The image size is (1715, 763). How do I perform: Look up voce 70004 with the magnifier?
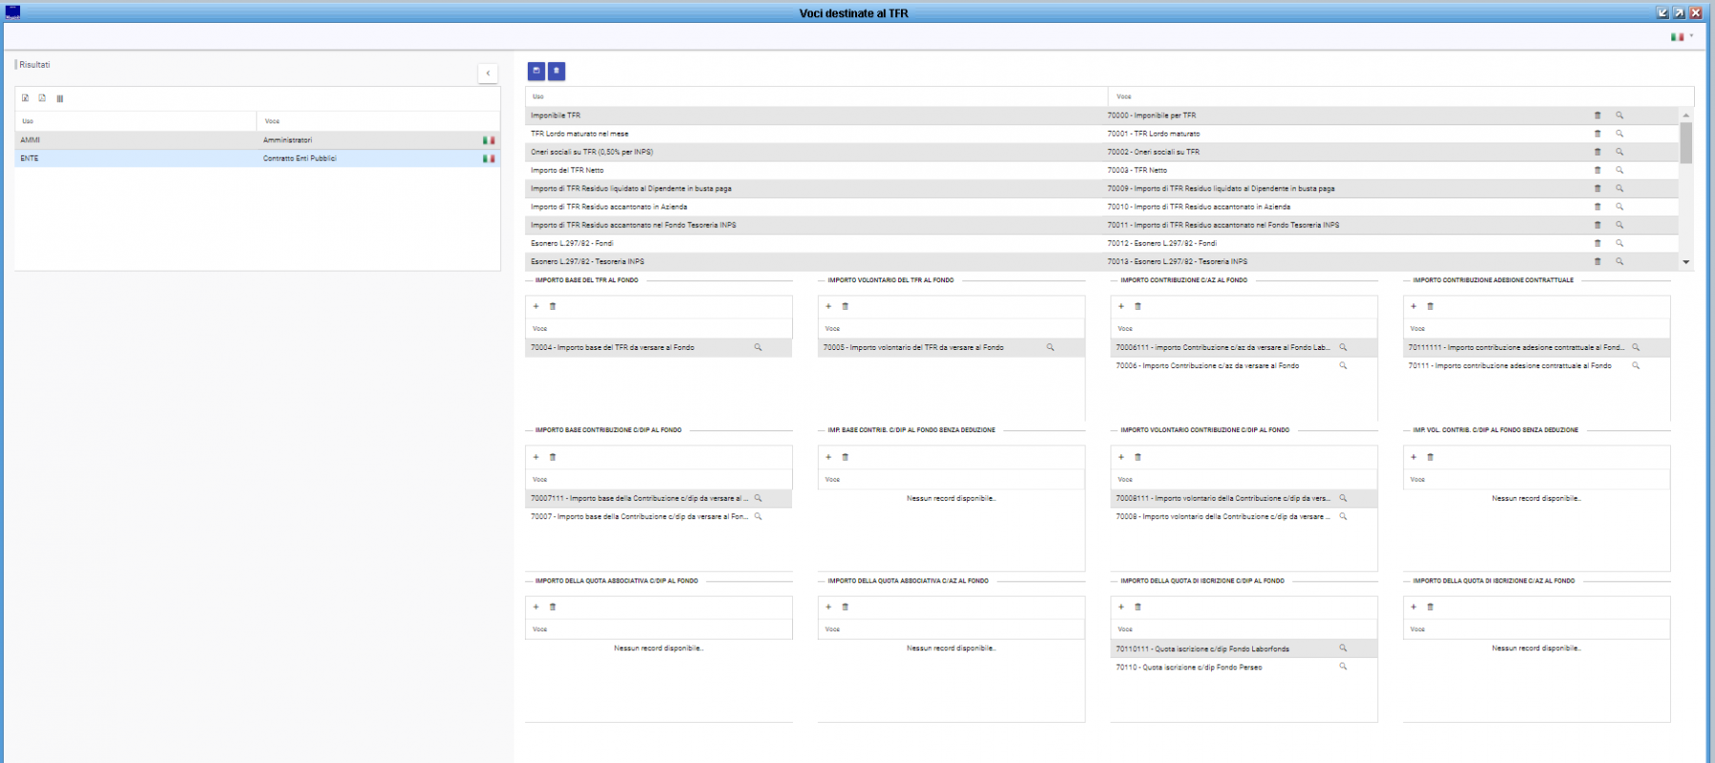pyautogui.click(x=758, y=347)
